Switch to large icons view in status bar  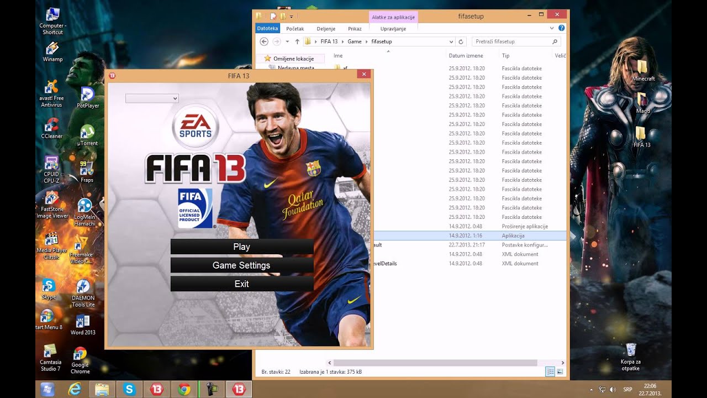tap(561, 372)
